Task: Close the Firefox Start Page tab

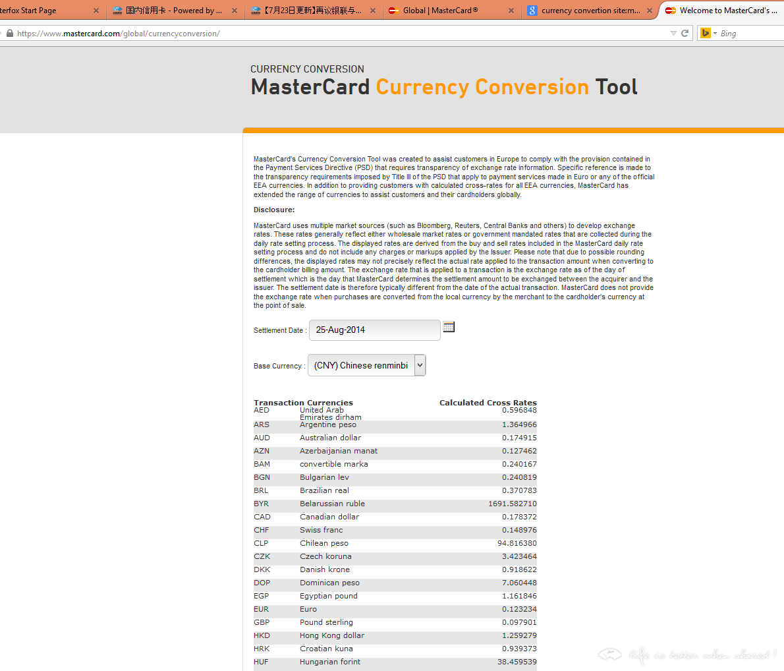Action: [96, 11]
